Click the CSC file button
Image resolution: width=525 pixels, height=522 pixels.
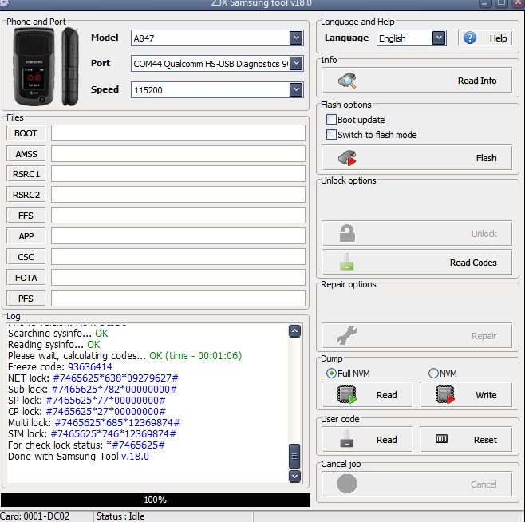(26, 257)
